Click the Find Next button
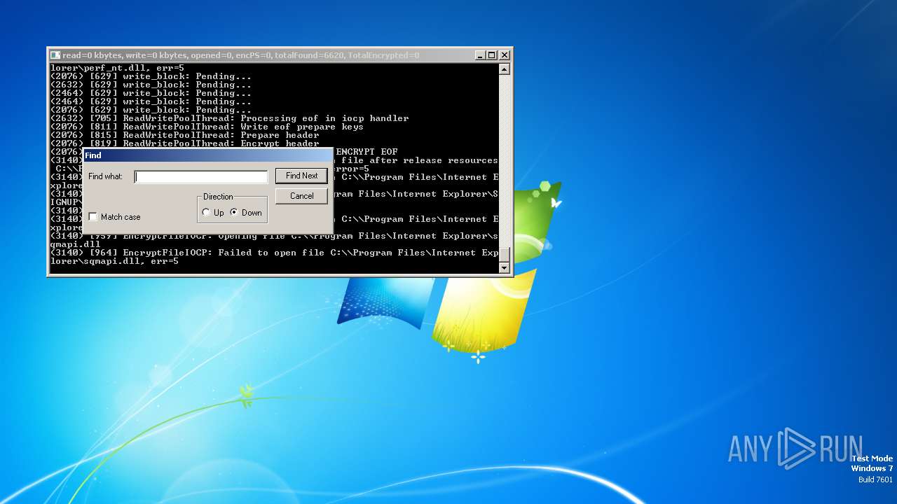The image size is (897, 504). click(301, 176)
